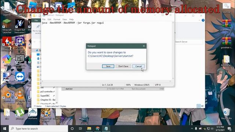
Task: Click 'Ln 1, Col 28' in status bar
Action: coord(107,85)
